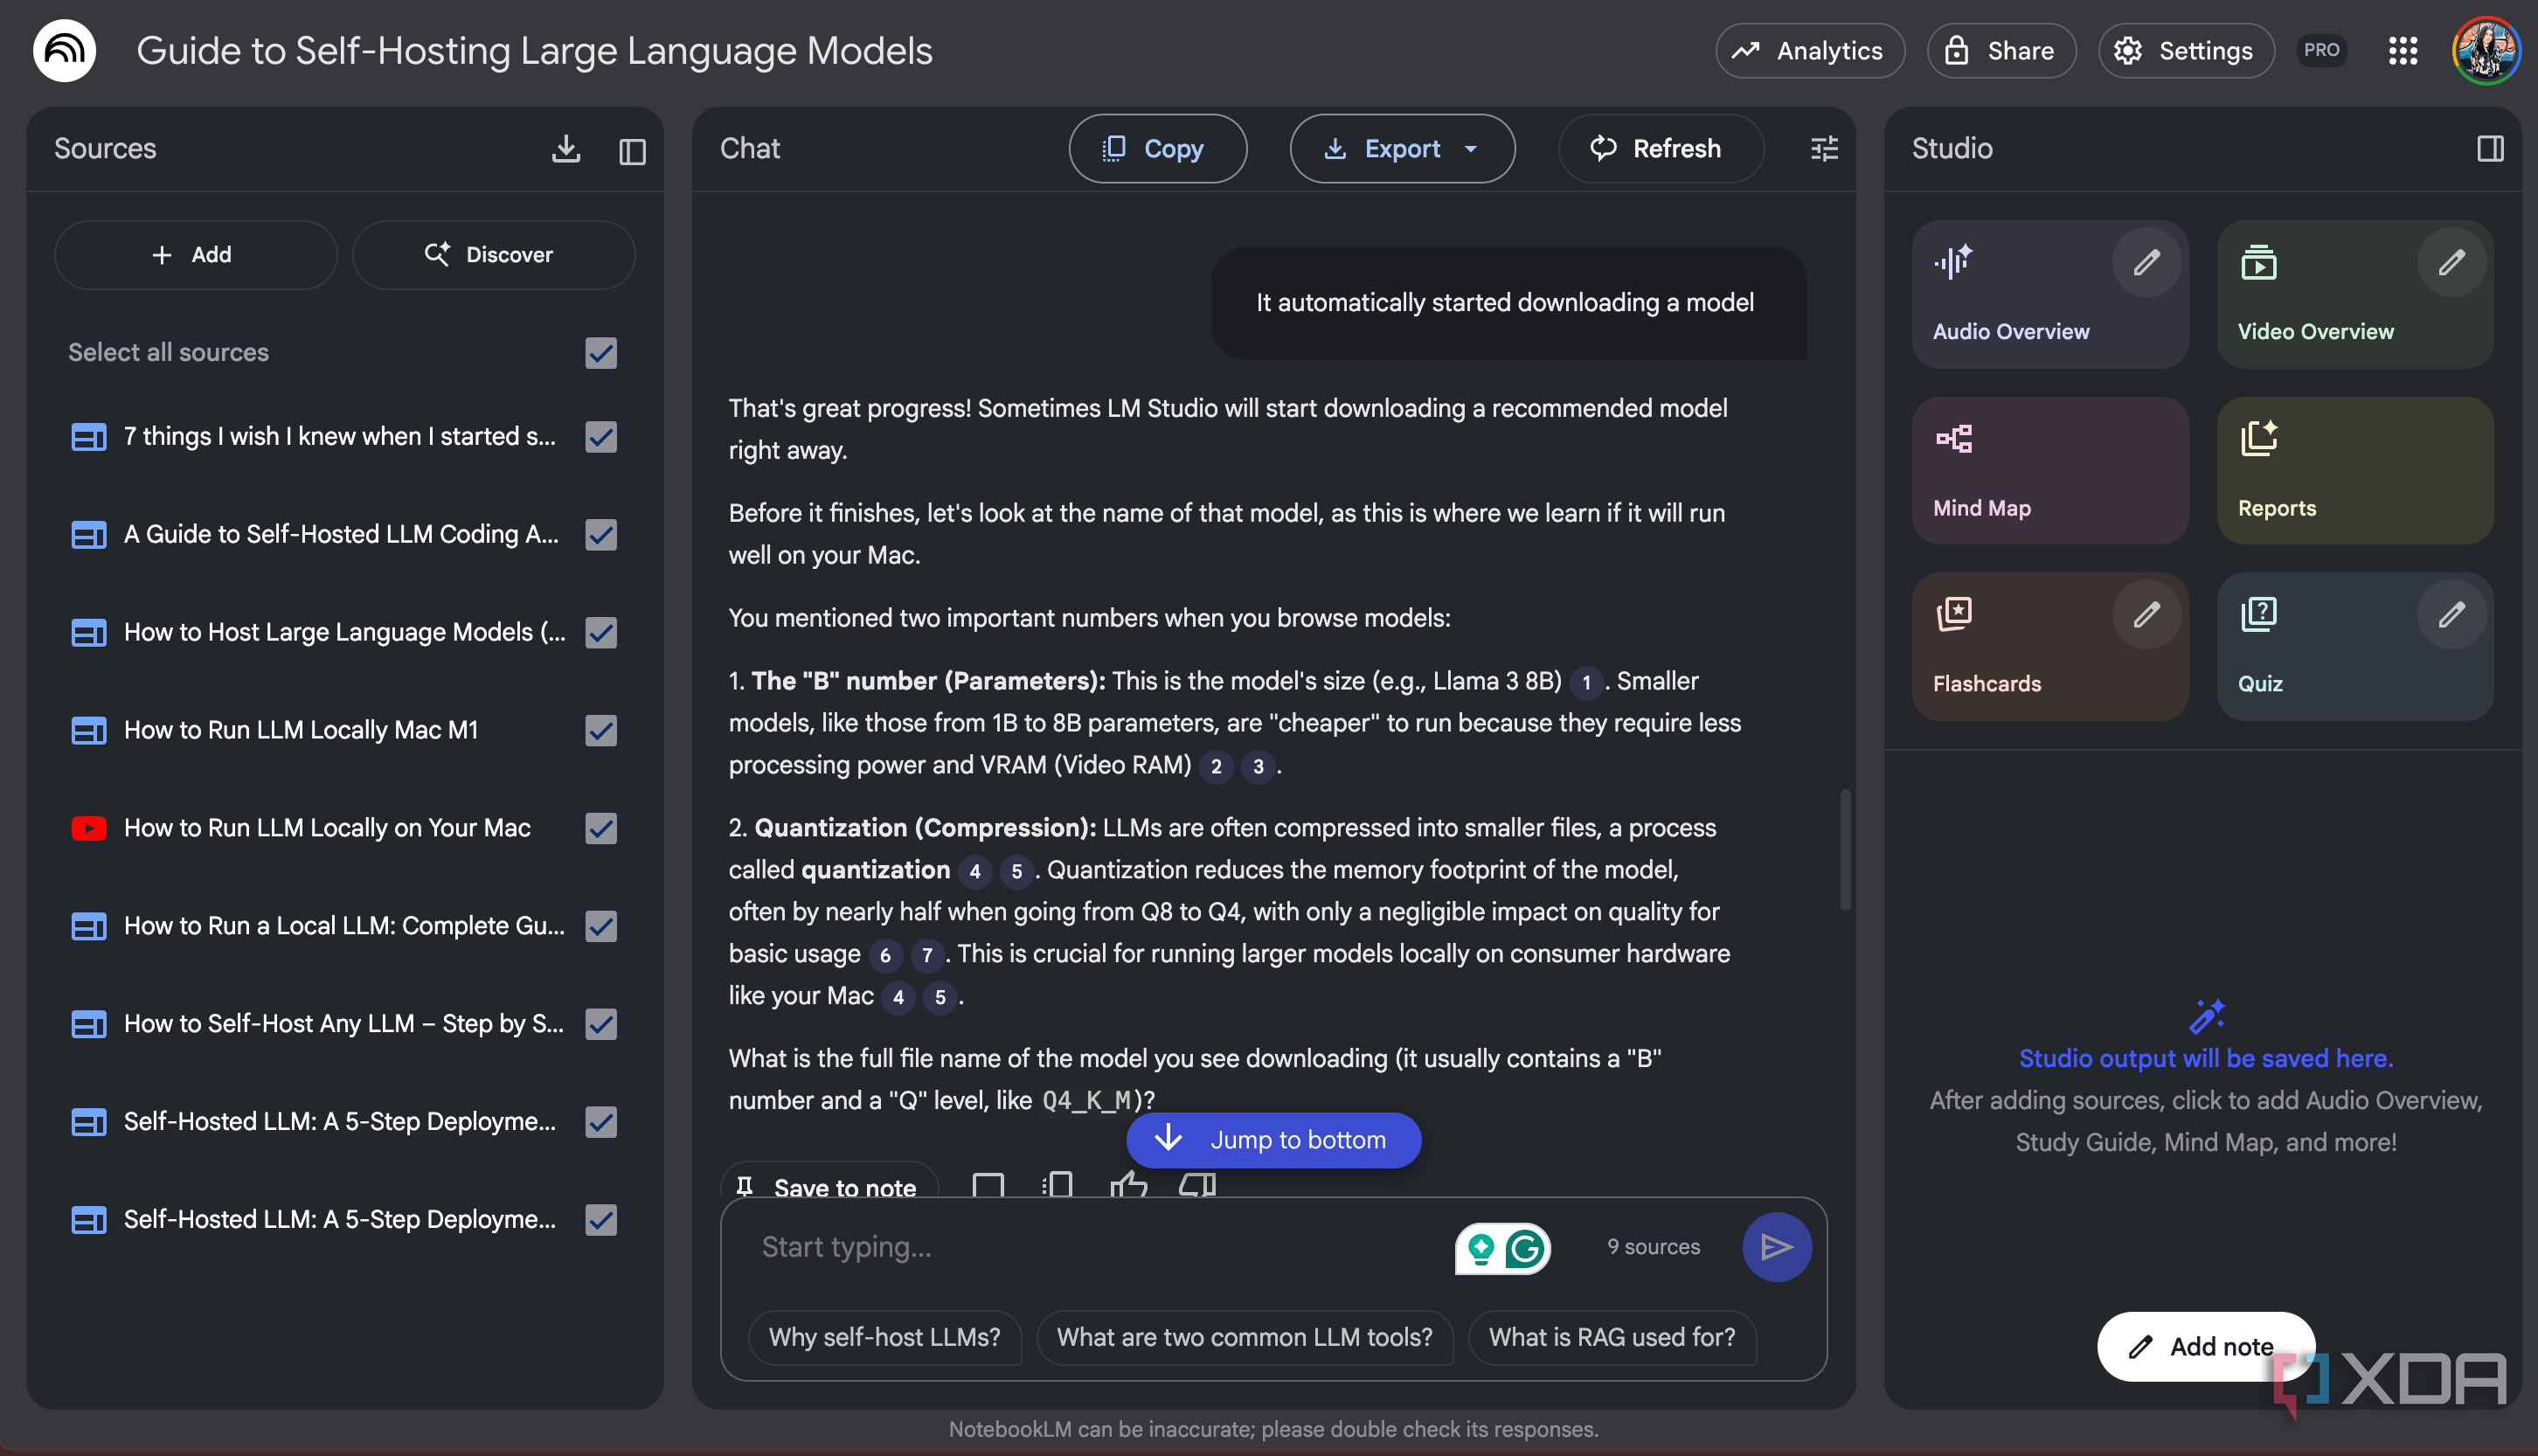Open source '7 things I wish I knew when I started s...'

pos(339,437)
